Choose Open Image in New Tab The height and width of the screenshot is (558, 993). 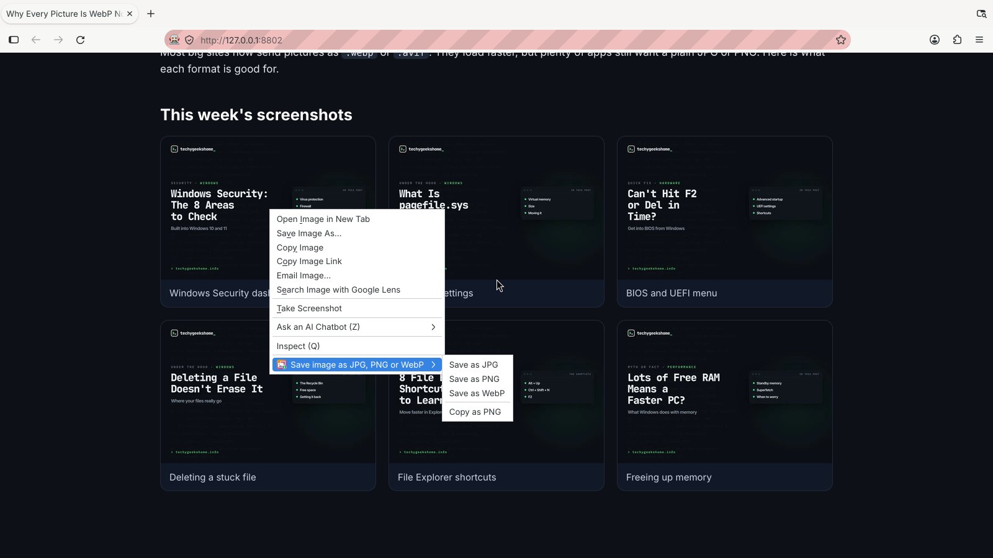click(x=357, y=219)
